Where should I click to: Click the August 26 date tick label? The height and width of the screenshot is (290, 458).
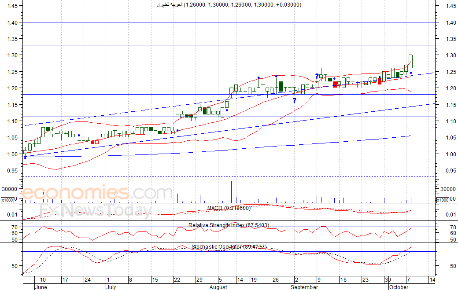[275, 280]
